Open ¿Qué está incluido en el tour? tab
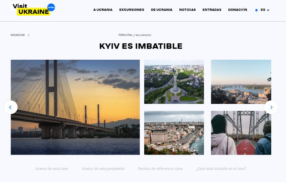This screenshot has width=286, height=182. click(x=221, y=169)
